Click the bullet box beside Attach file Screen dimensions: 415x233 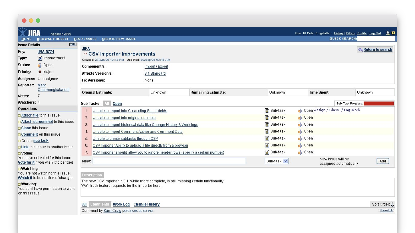click(x=19, y=116)
